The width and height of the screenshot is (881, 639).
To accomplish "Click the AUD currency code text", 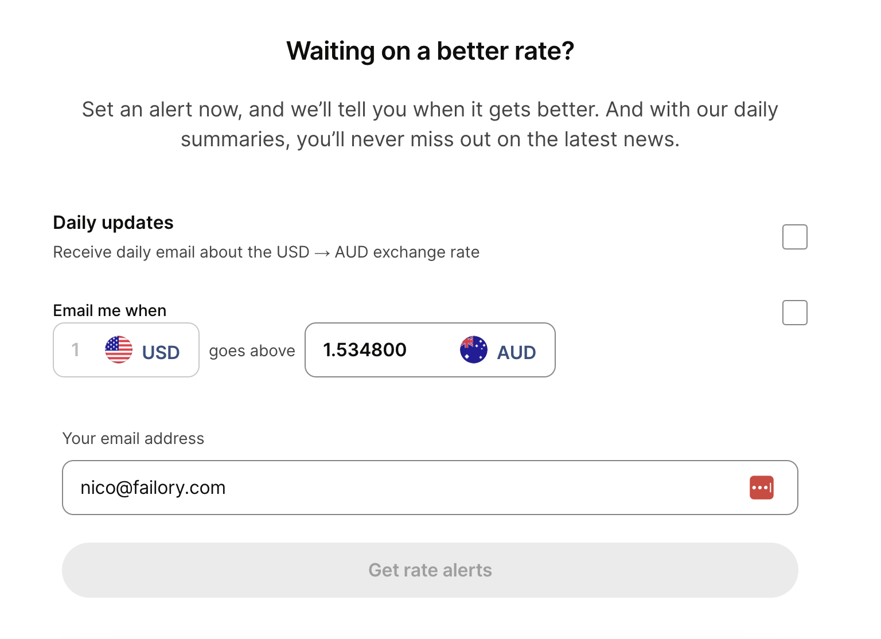I will click(517, 352).
